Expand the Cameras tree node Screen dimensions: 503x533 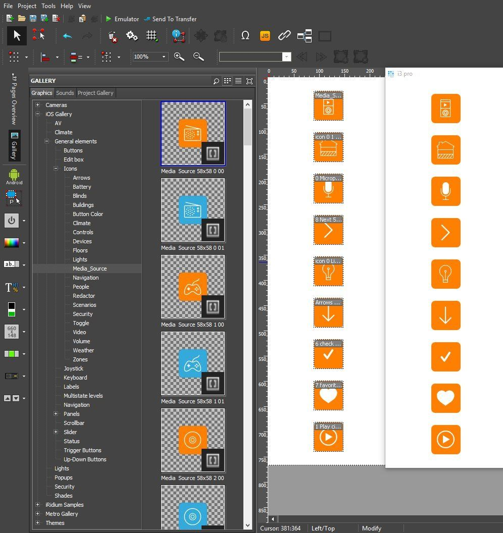click(x=38, y=105)
